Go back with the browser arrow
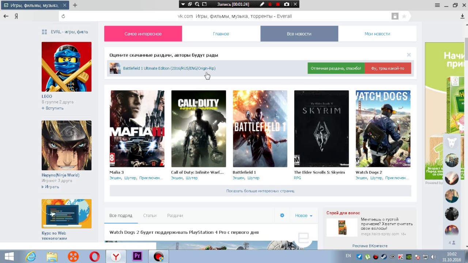 (6, 16)
